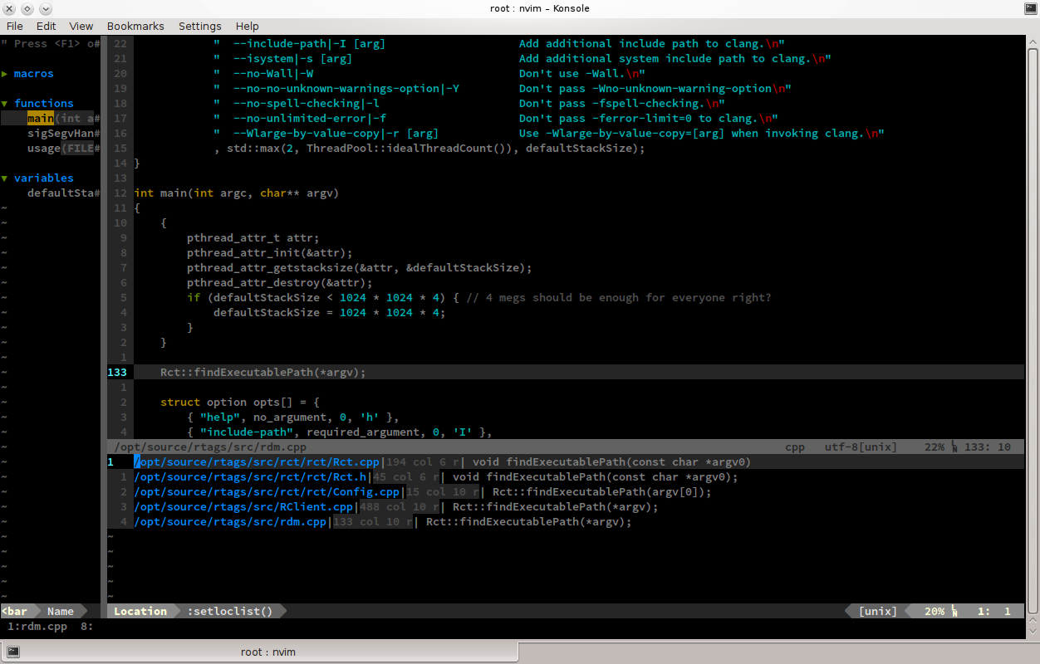This screenshot has width=1040, height=664.
Task: Click the '1:rdm.cpp' command line text
Action: [x=37, y=627]
